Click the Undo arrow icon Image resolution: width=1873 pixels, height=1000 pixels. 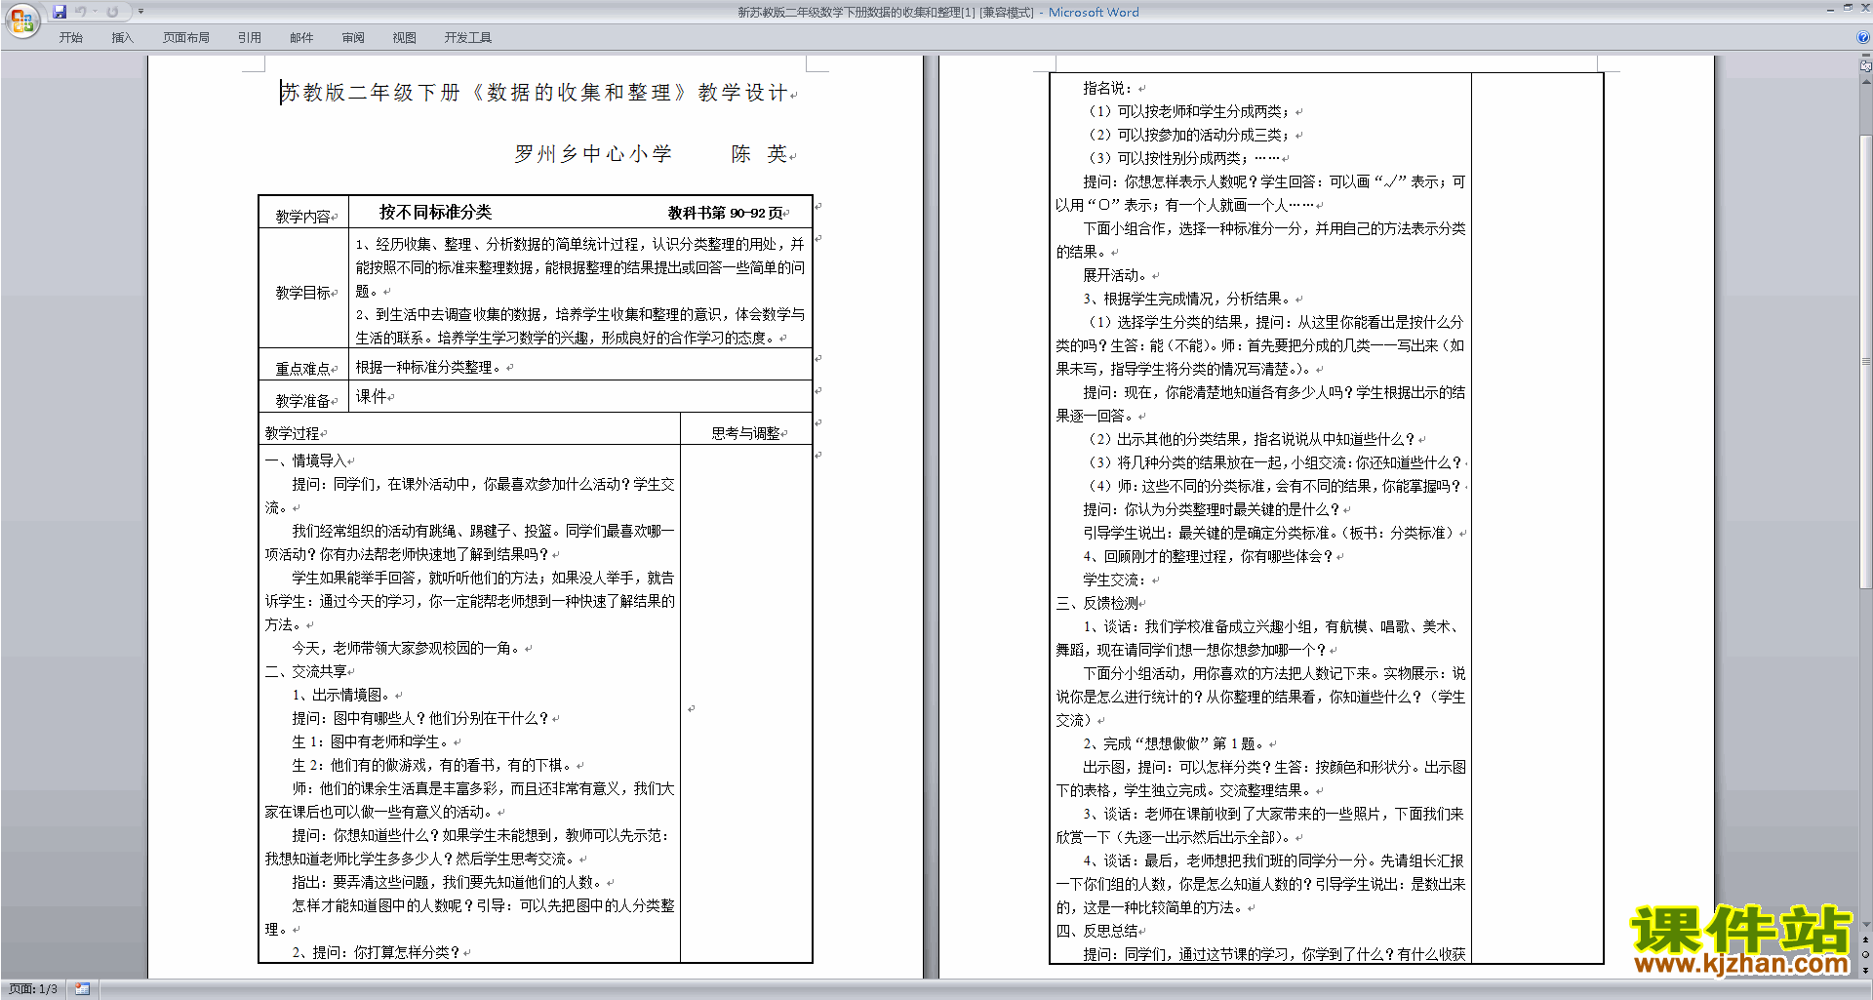point(81,12)
